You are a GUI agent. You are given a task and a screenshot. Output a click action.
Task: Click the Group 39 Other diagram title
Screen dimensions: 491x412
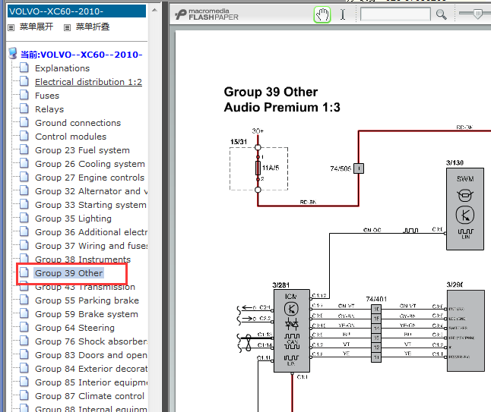(271, 92)
